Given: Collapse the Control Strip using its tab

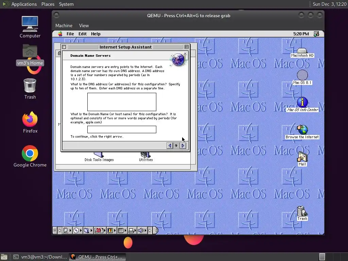Looking at the screenshot, I should pyautogui.click(x=156, y=230).
